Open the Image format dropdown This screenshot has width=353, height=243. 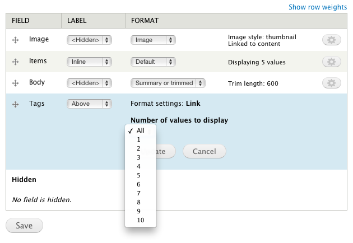pyautogui.click(x=153, y=40)
